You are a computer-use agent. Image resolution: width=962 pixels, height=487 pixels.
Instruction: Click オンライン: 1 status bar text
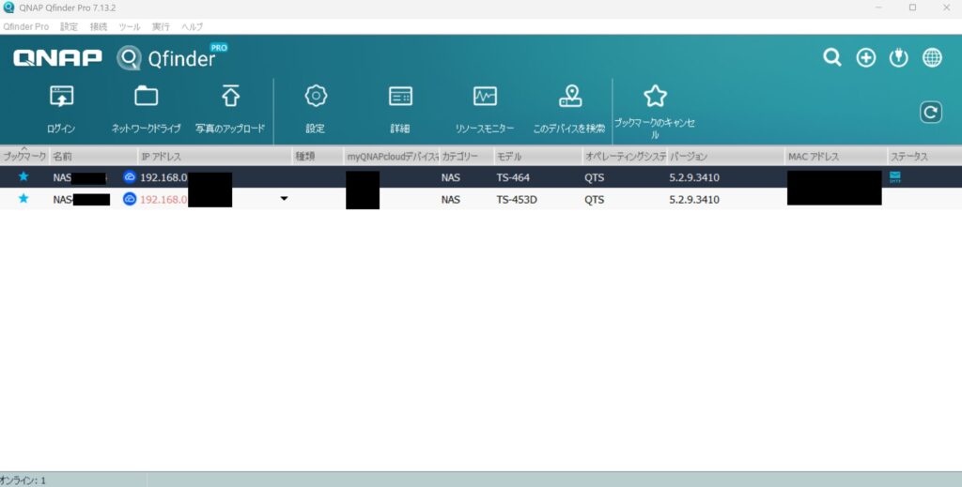(23, 480)
